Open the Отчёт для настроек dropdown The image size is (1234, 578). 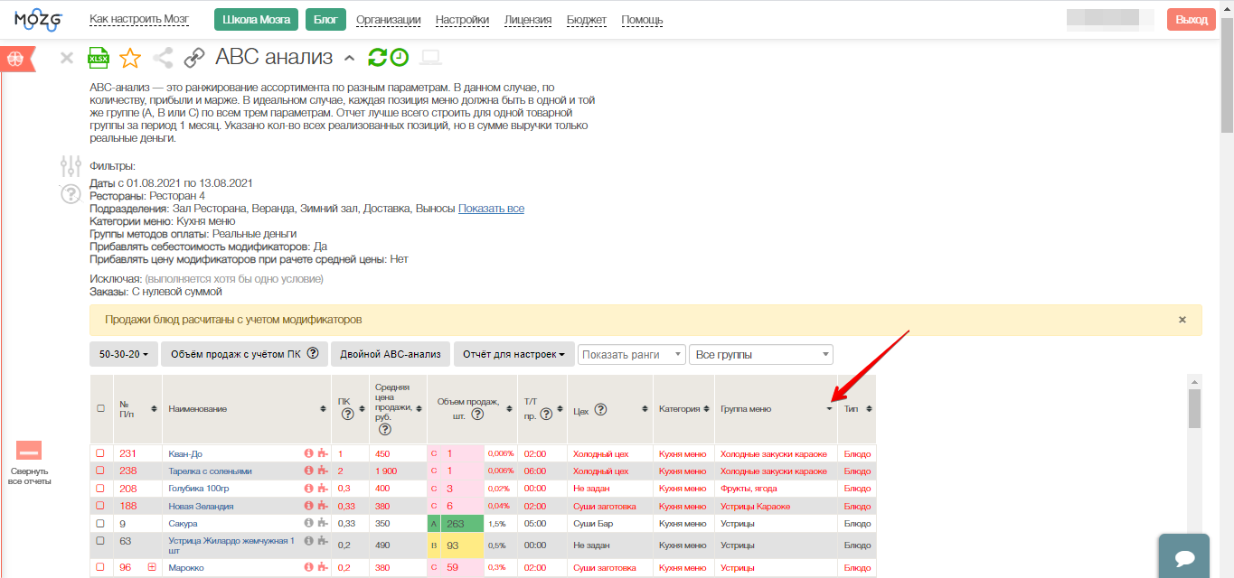pos(513,354)
